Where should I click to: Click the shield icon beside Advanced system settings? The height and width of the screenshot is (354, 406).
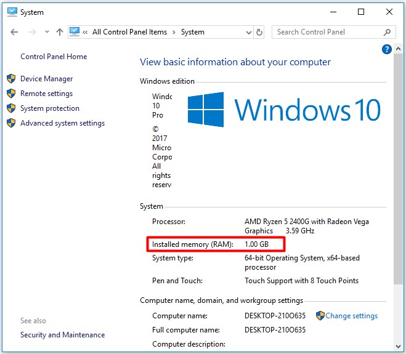(11, 123)
